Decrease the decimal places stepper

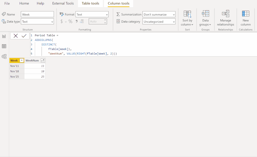[x=105, y=23]
